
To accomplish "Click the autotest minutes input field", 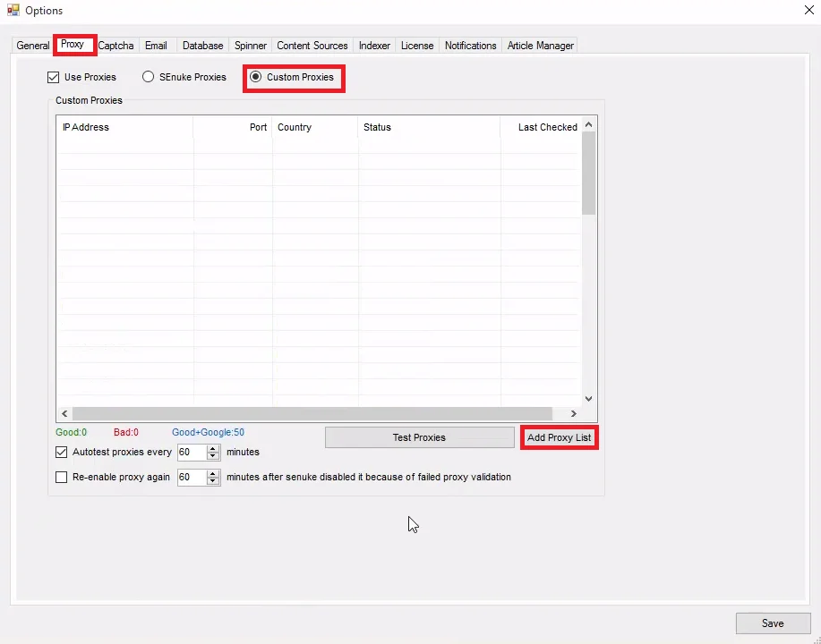I will pyautogui.click(x=191, y=453).
